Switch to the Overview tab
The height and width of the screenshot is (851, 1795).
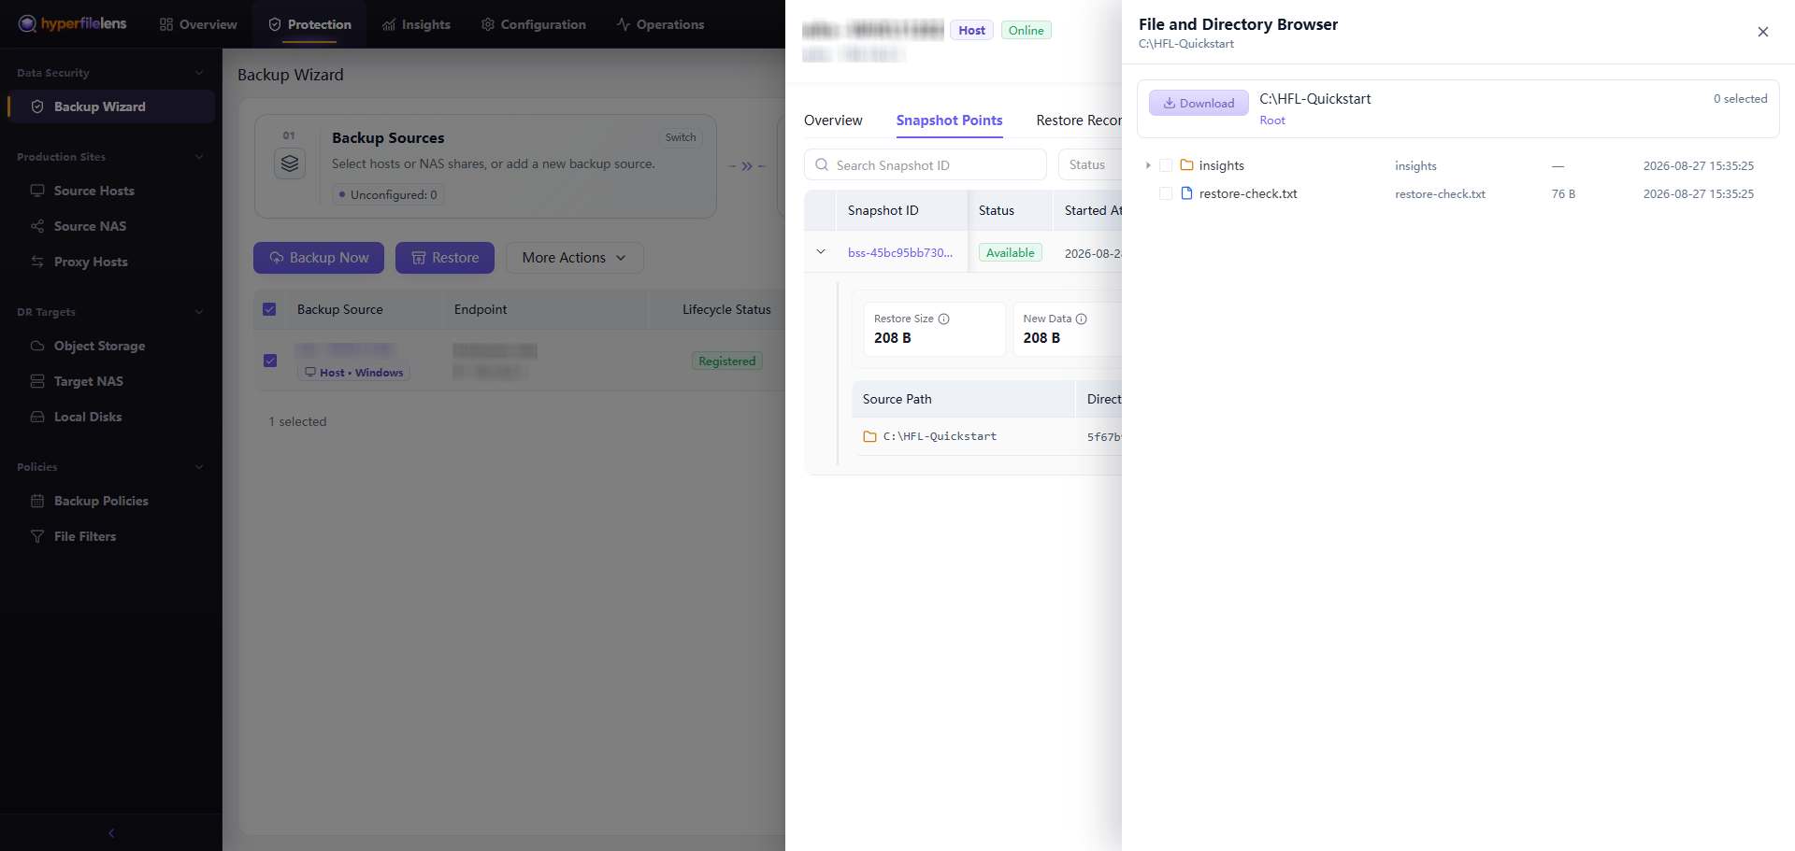click(x=833, y=121)
